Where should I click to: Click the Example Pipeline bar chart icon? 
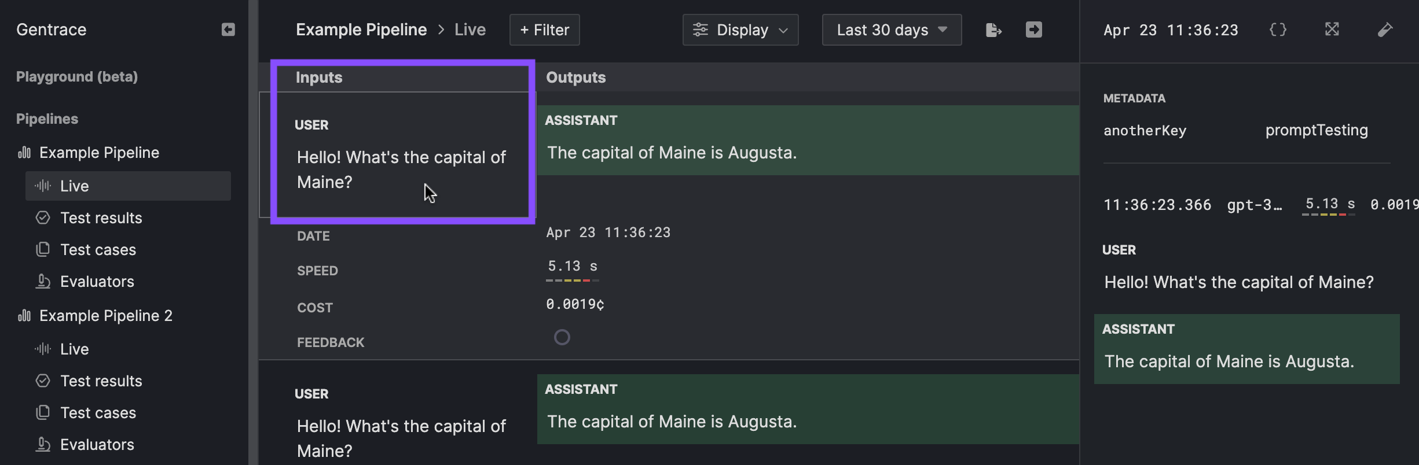tap(24, 152)
